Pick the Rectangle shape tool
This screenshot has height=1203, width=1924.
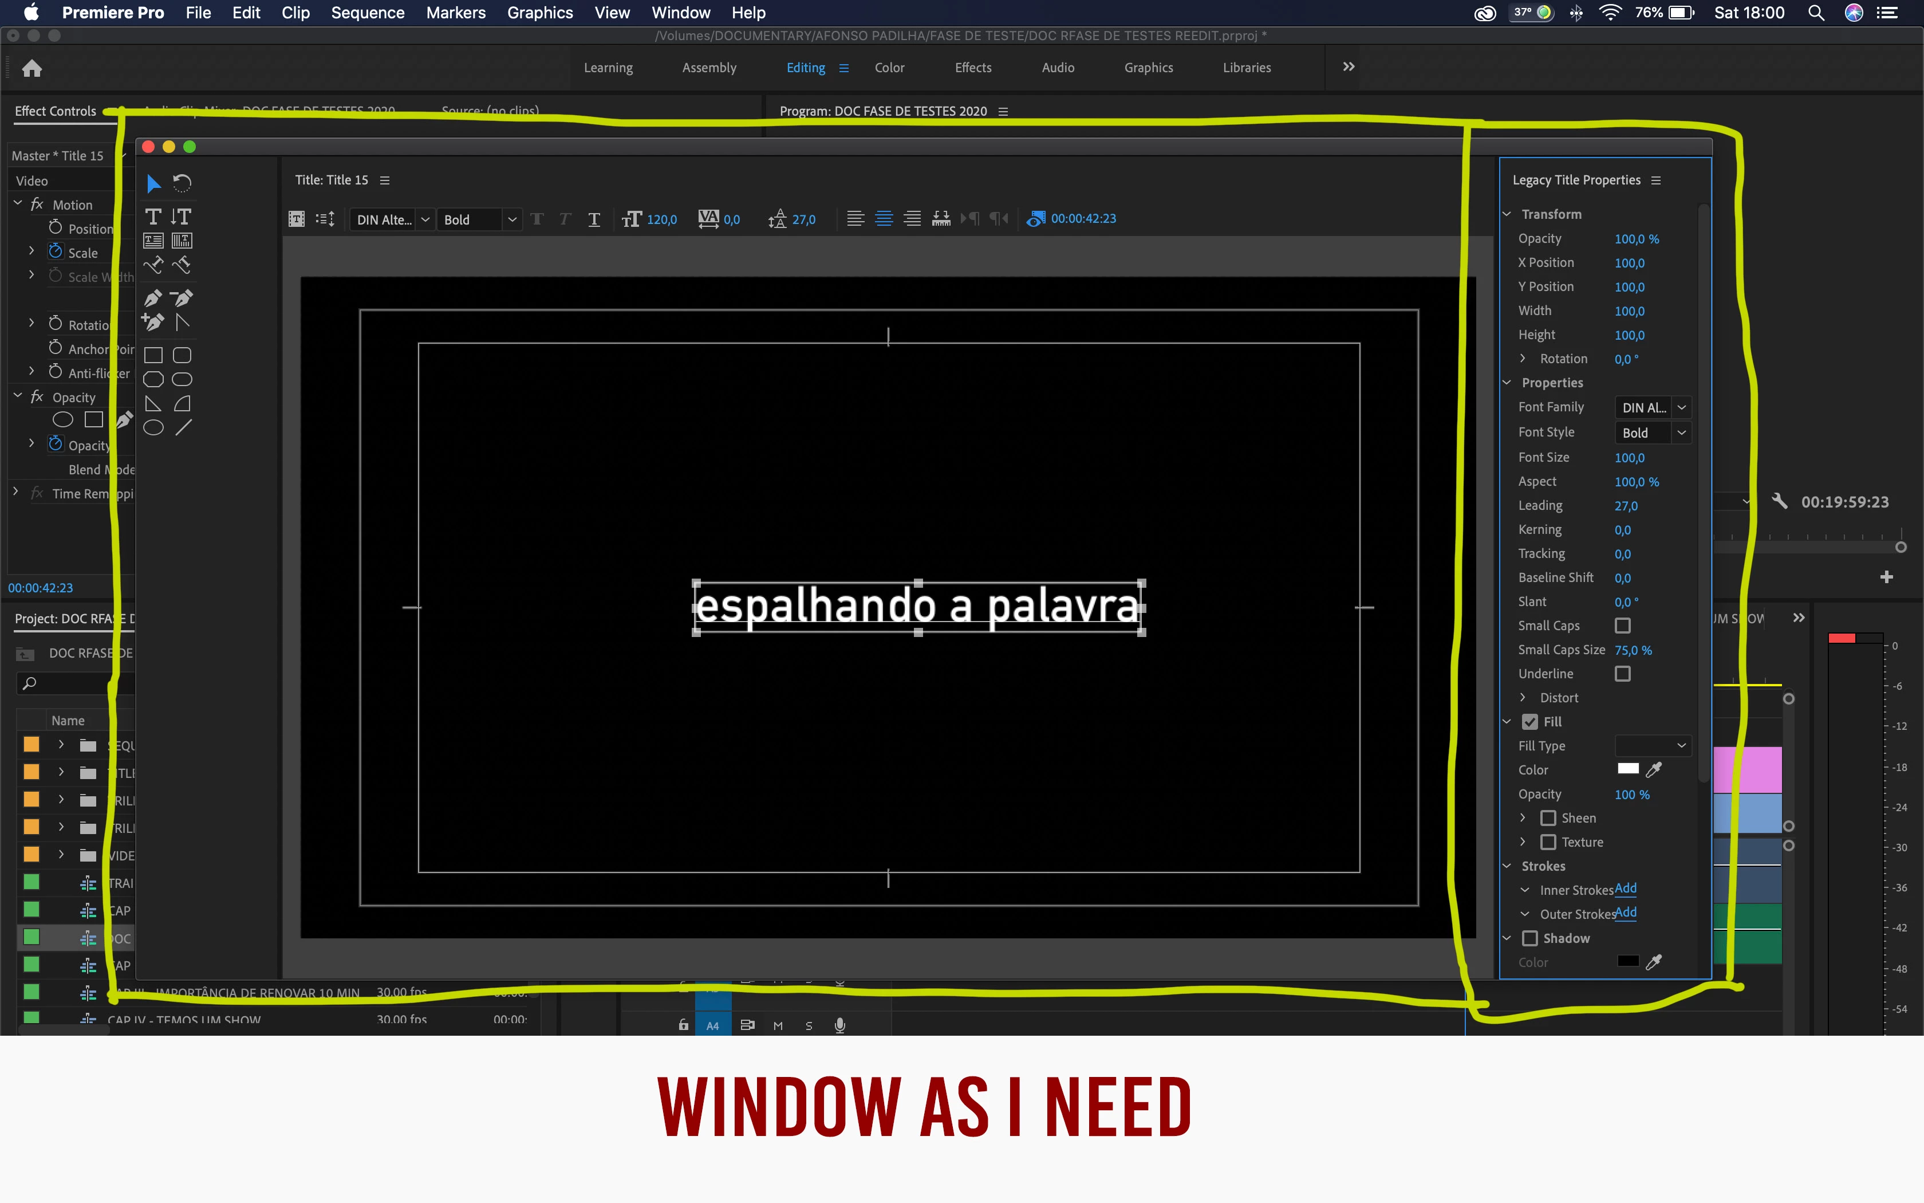153,356
